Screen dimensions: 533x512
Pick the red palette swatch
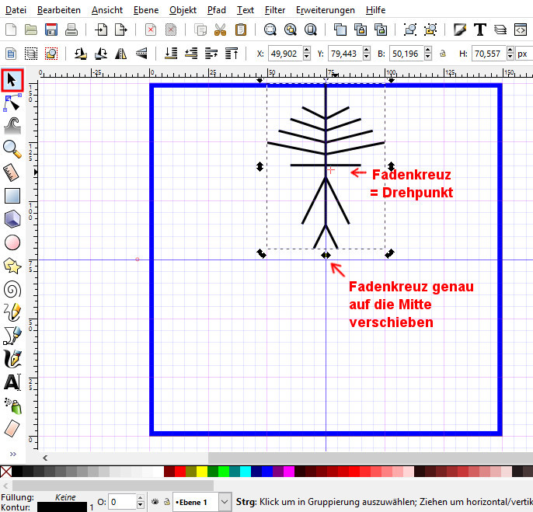click(x=180, y=472)
